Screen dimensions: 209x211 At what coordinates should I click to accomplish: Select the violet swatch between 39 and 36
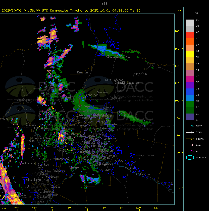tap(190, 85)
